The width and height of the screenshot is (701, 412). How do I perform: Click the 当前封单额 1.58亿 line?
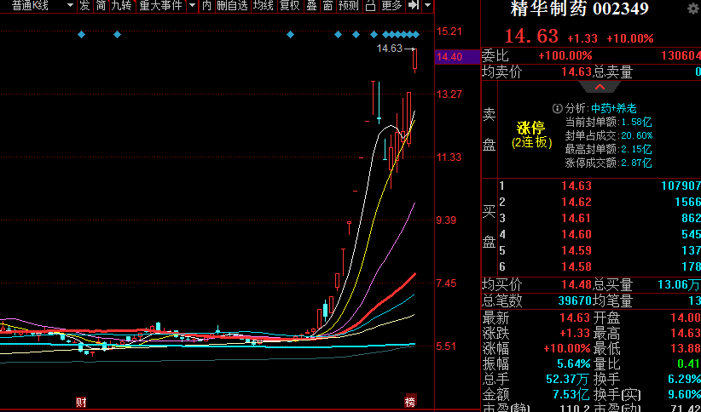pyautogui.click(x=608, y=122)
